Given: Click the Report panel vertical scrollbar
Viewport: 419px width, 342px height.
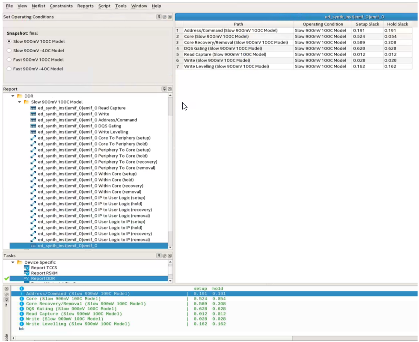Looking at the screenshot, I should click(170, 171).
